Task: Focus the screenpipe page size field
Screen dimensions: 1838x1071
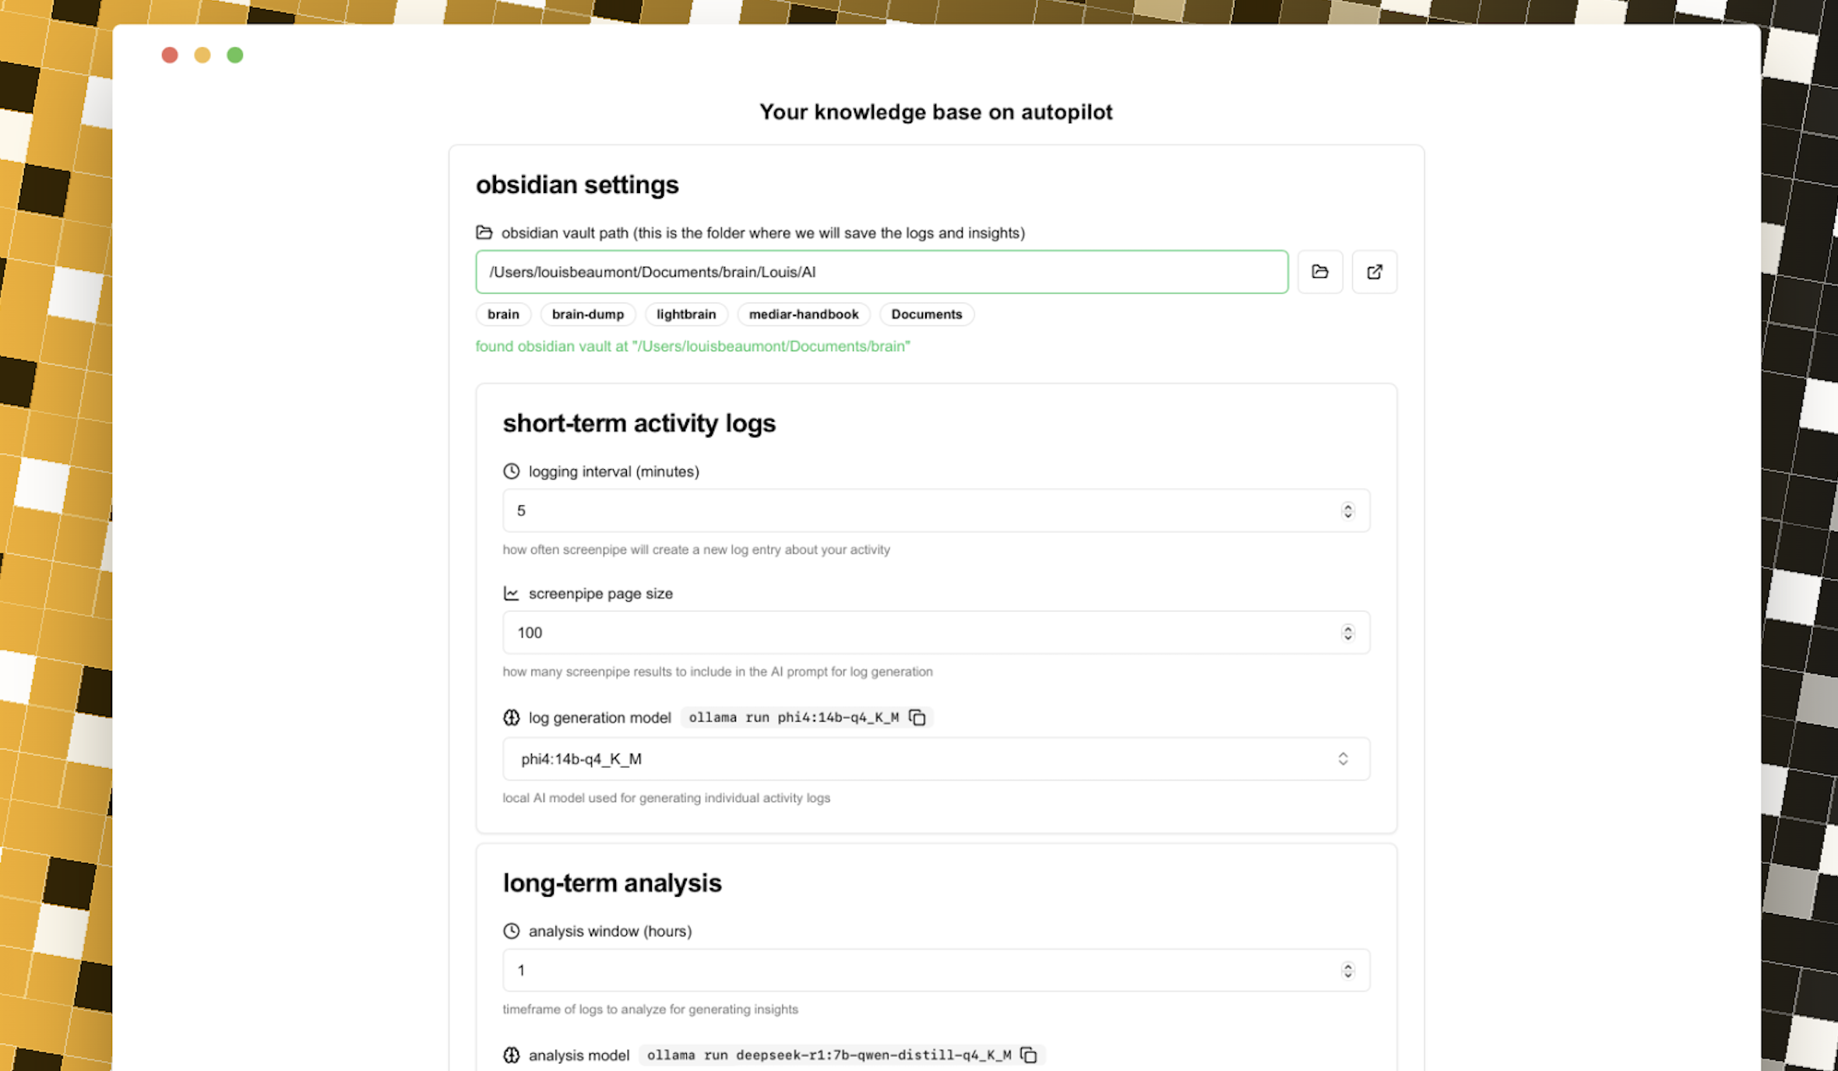Action: 919,633
